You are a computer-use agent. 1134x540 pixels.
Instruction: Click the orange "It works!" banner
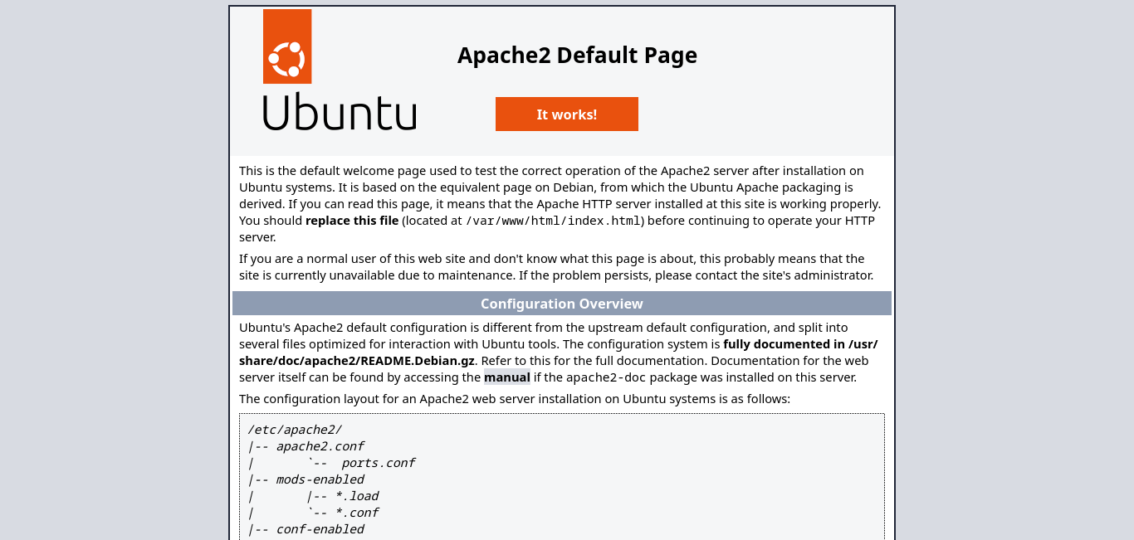pos(567,114)
